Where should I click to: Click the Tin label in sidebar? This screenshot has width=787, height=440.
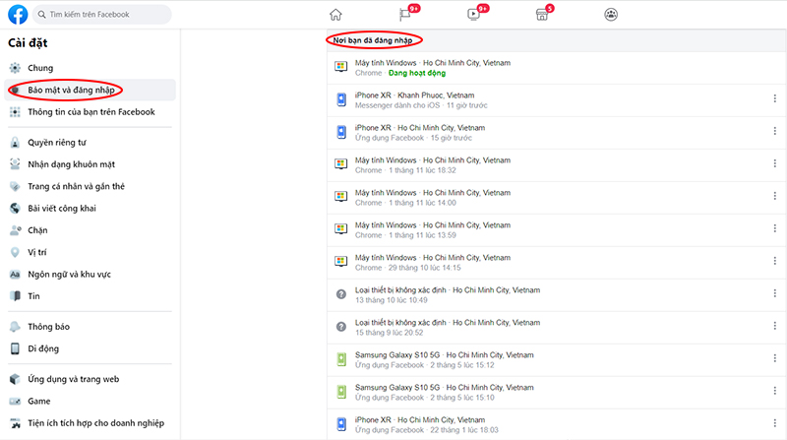(33, 296)
